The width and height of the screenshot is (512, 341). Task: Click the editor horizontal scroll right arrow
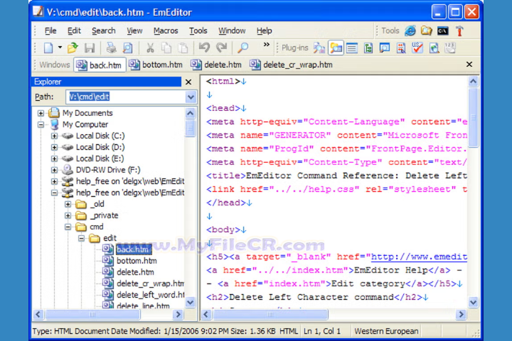tap(461, 315)
